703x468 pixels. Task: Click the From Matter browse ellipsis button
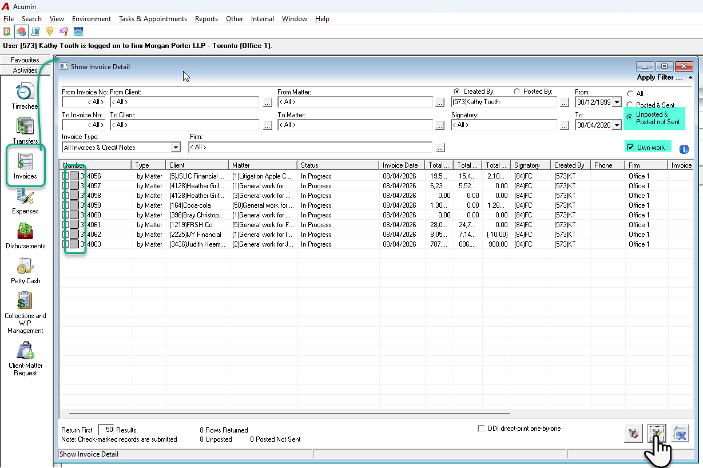tap(440, 102)
